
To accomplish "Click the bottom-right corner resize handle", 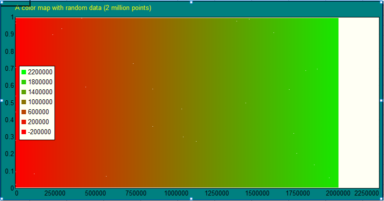I will coord(382,199).
